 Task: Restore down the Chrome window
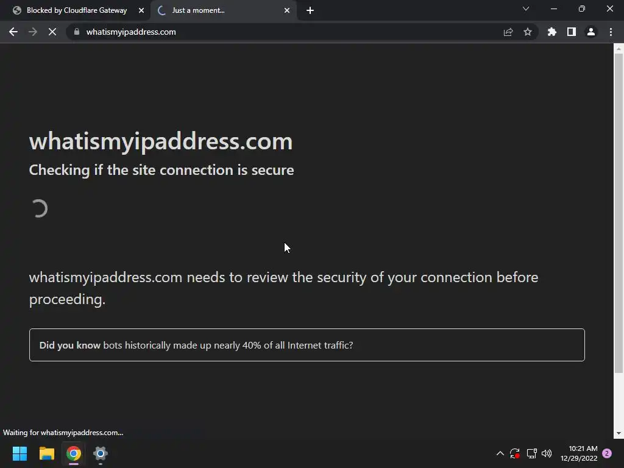[x=582, y=9]
